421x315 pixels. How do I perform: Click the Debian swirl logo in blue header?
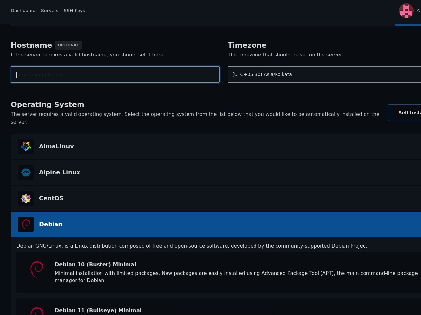tap(26, 224)
